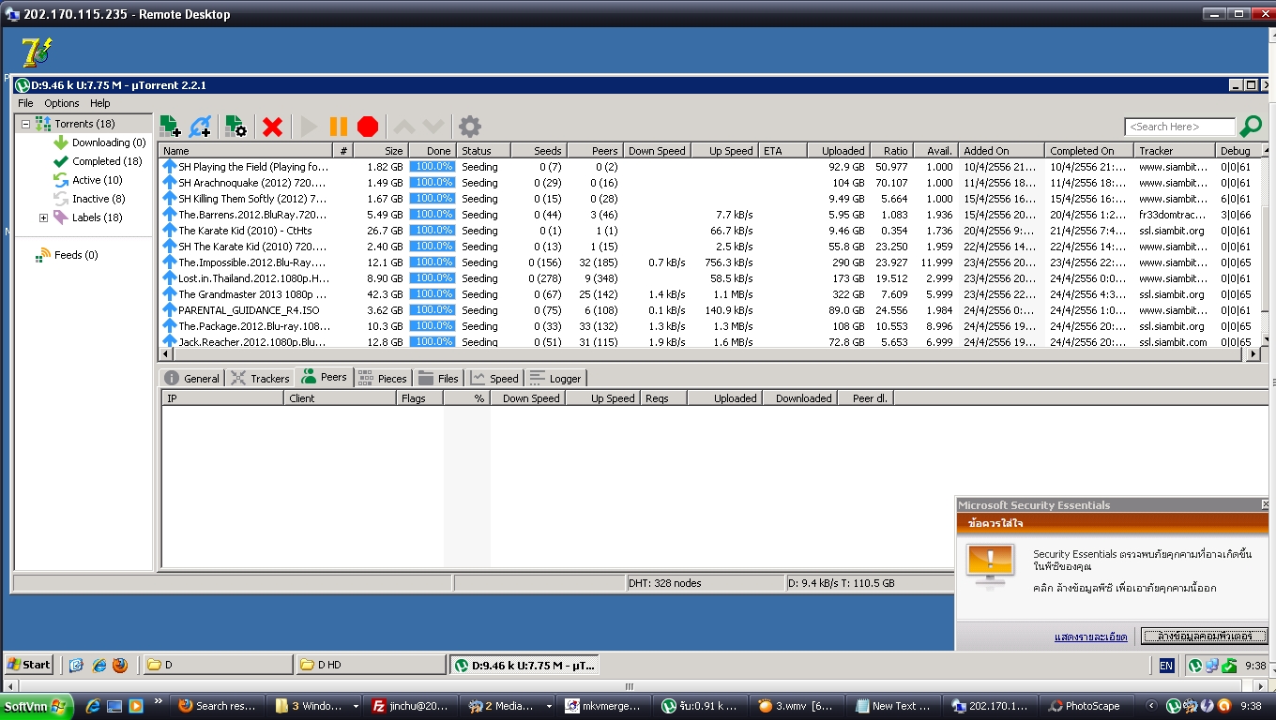1276x720 pixels.
Task: Click the green Security Essentials tray icon
Action: coord(1228,666)
